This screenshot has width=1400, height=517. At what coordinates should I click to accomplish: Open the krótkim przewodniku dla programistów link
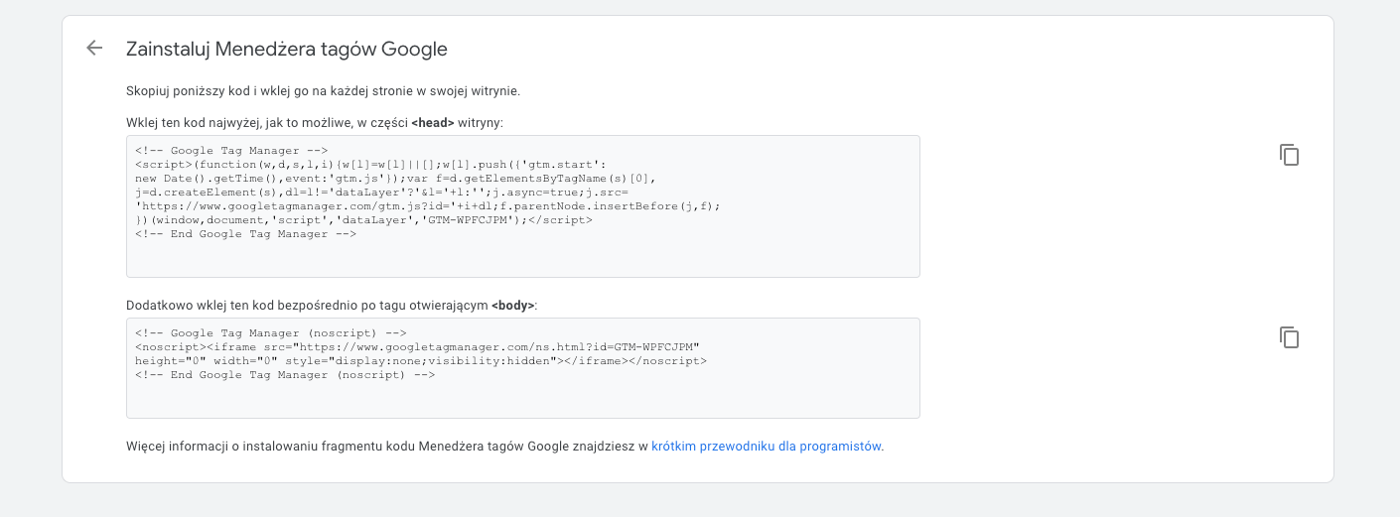pyautogui.click(x=767, y=447)
